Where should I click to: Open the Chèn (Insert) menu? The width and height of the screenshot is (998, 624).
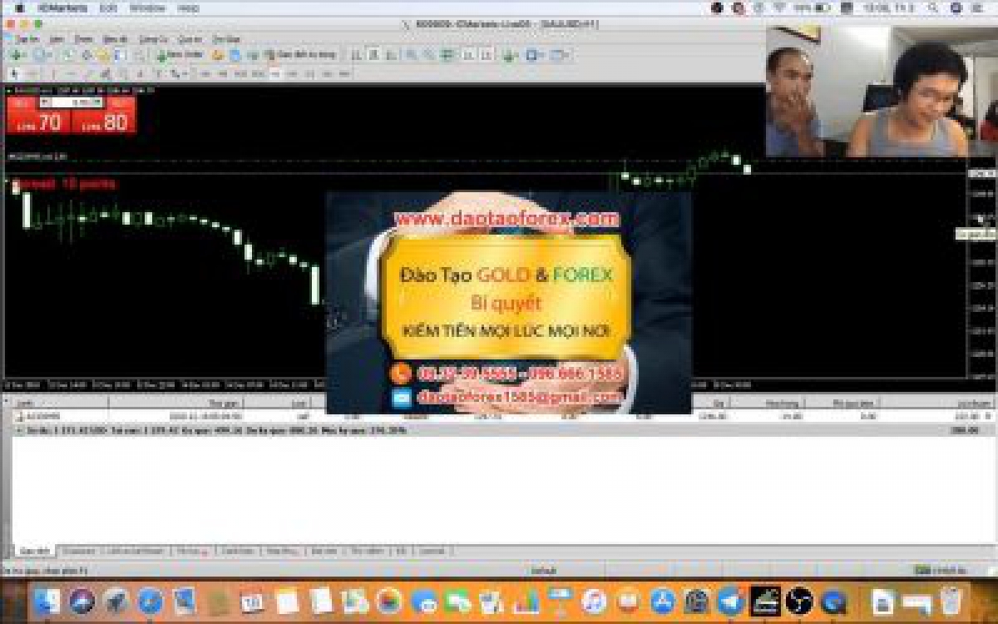83,39
